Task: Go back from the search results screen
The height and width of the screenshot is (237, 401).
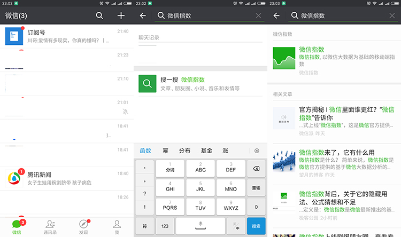Action: 276,15
